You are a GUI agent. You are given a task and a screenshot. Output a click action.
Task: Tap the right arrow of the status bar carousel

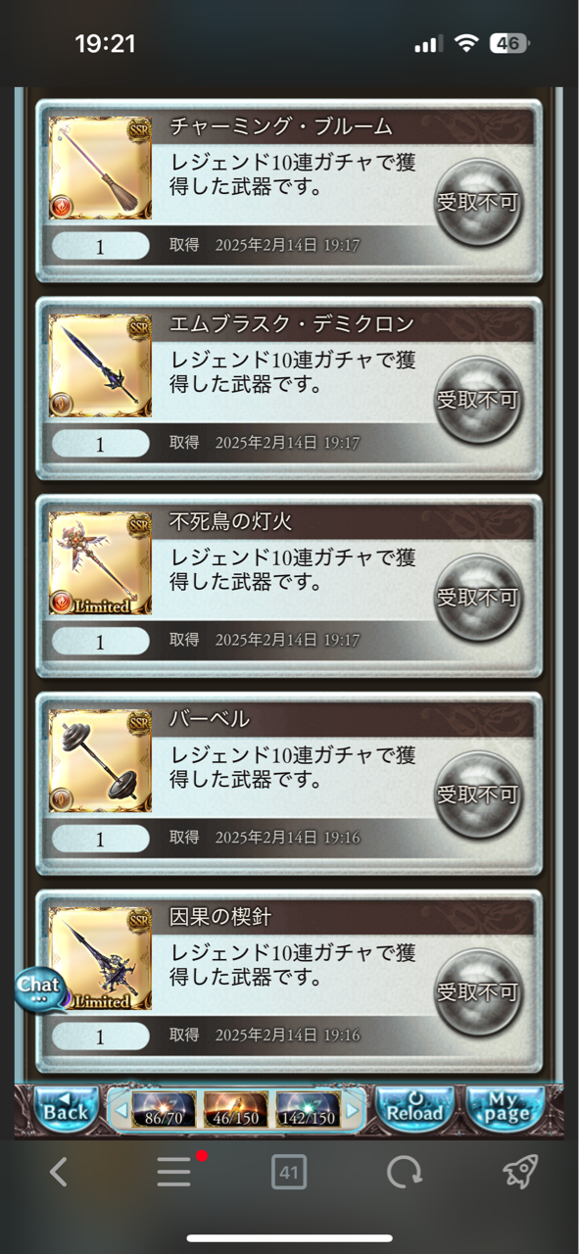[352, 1110]
